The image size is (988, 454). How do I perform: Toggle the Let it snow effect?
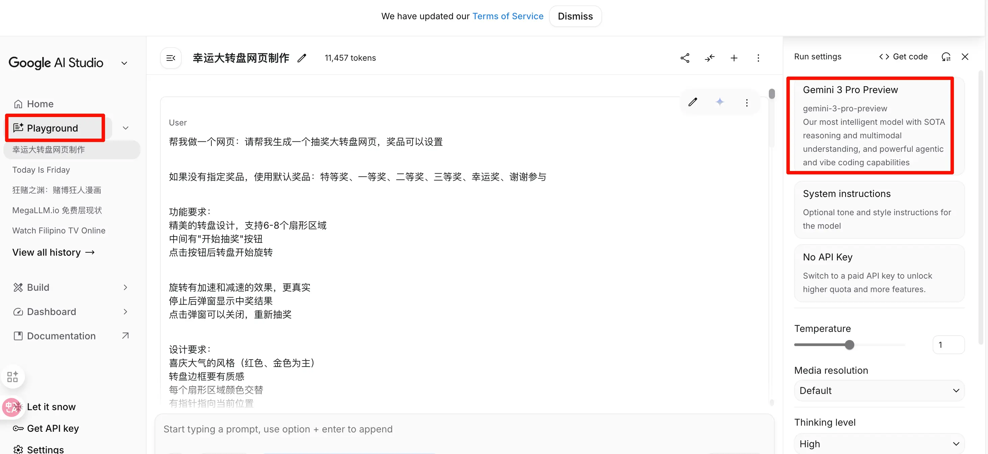click(51, 407)
